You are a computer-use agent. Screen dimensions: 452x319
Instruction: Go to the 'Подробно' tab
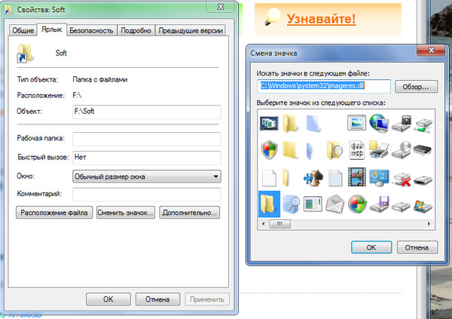(136, 30)
